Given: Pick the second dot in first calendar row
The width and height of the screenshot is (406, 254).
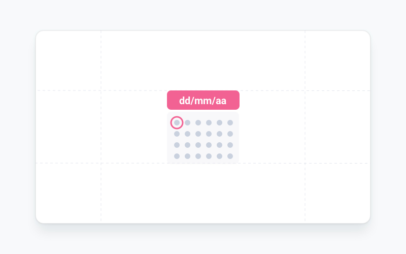Looking at the screenshot, I should click(x=187, y=122).
